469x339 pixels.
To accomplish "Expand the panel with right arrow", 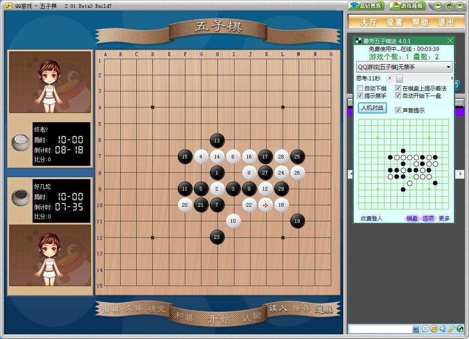I will click(460, 174).
